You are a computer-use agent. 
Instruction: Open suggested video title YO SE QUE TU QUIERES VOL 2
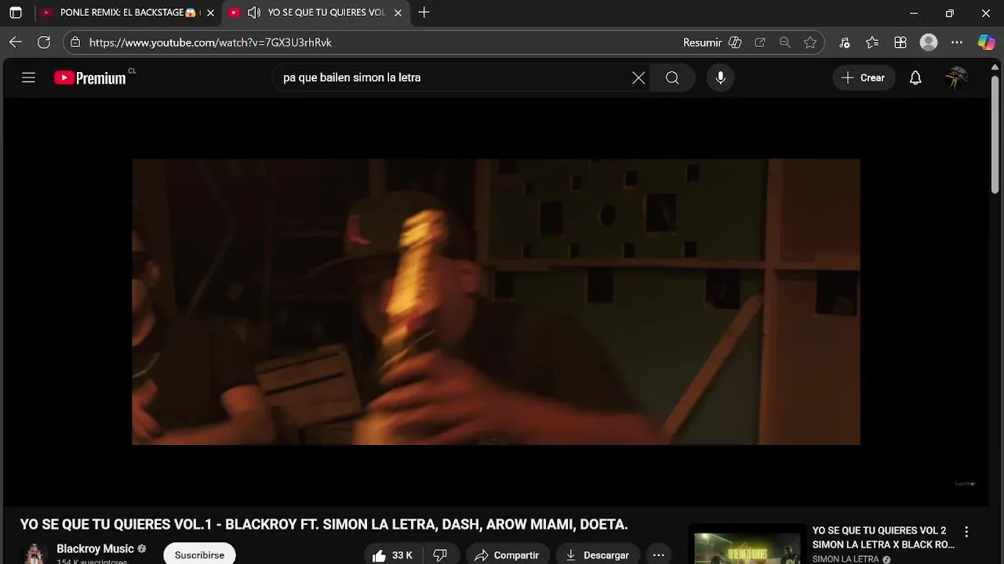(883, 537)
